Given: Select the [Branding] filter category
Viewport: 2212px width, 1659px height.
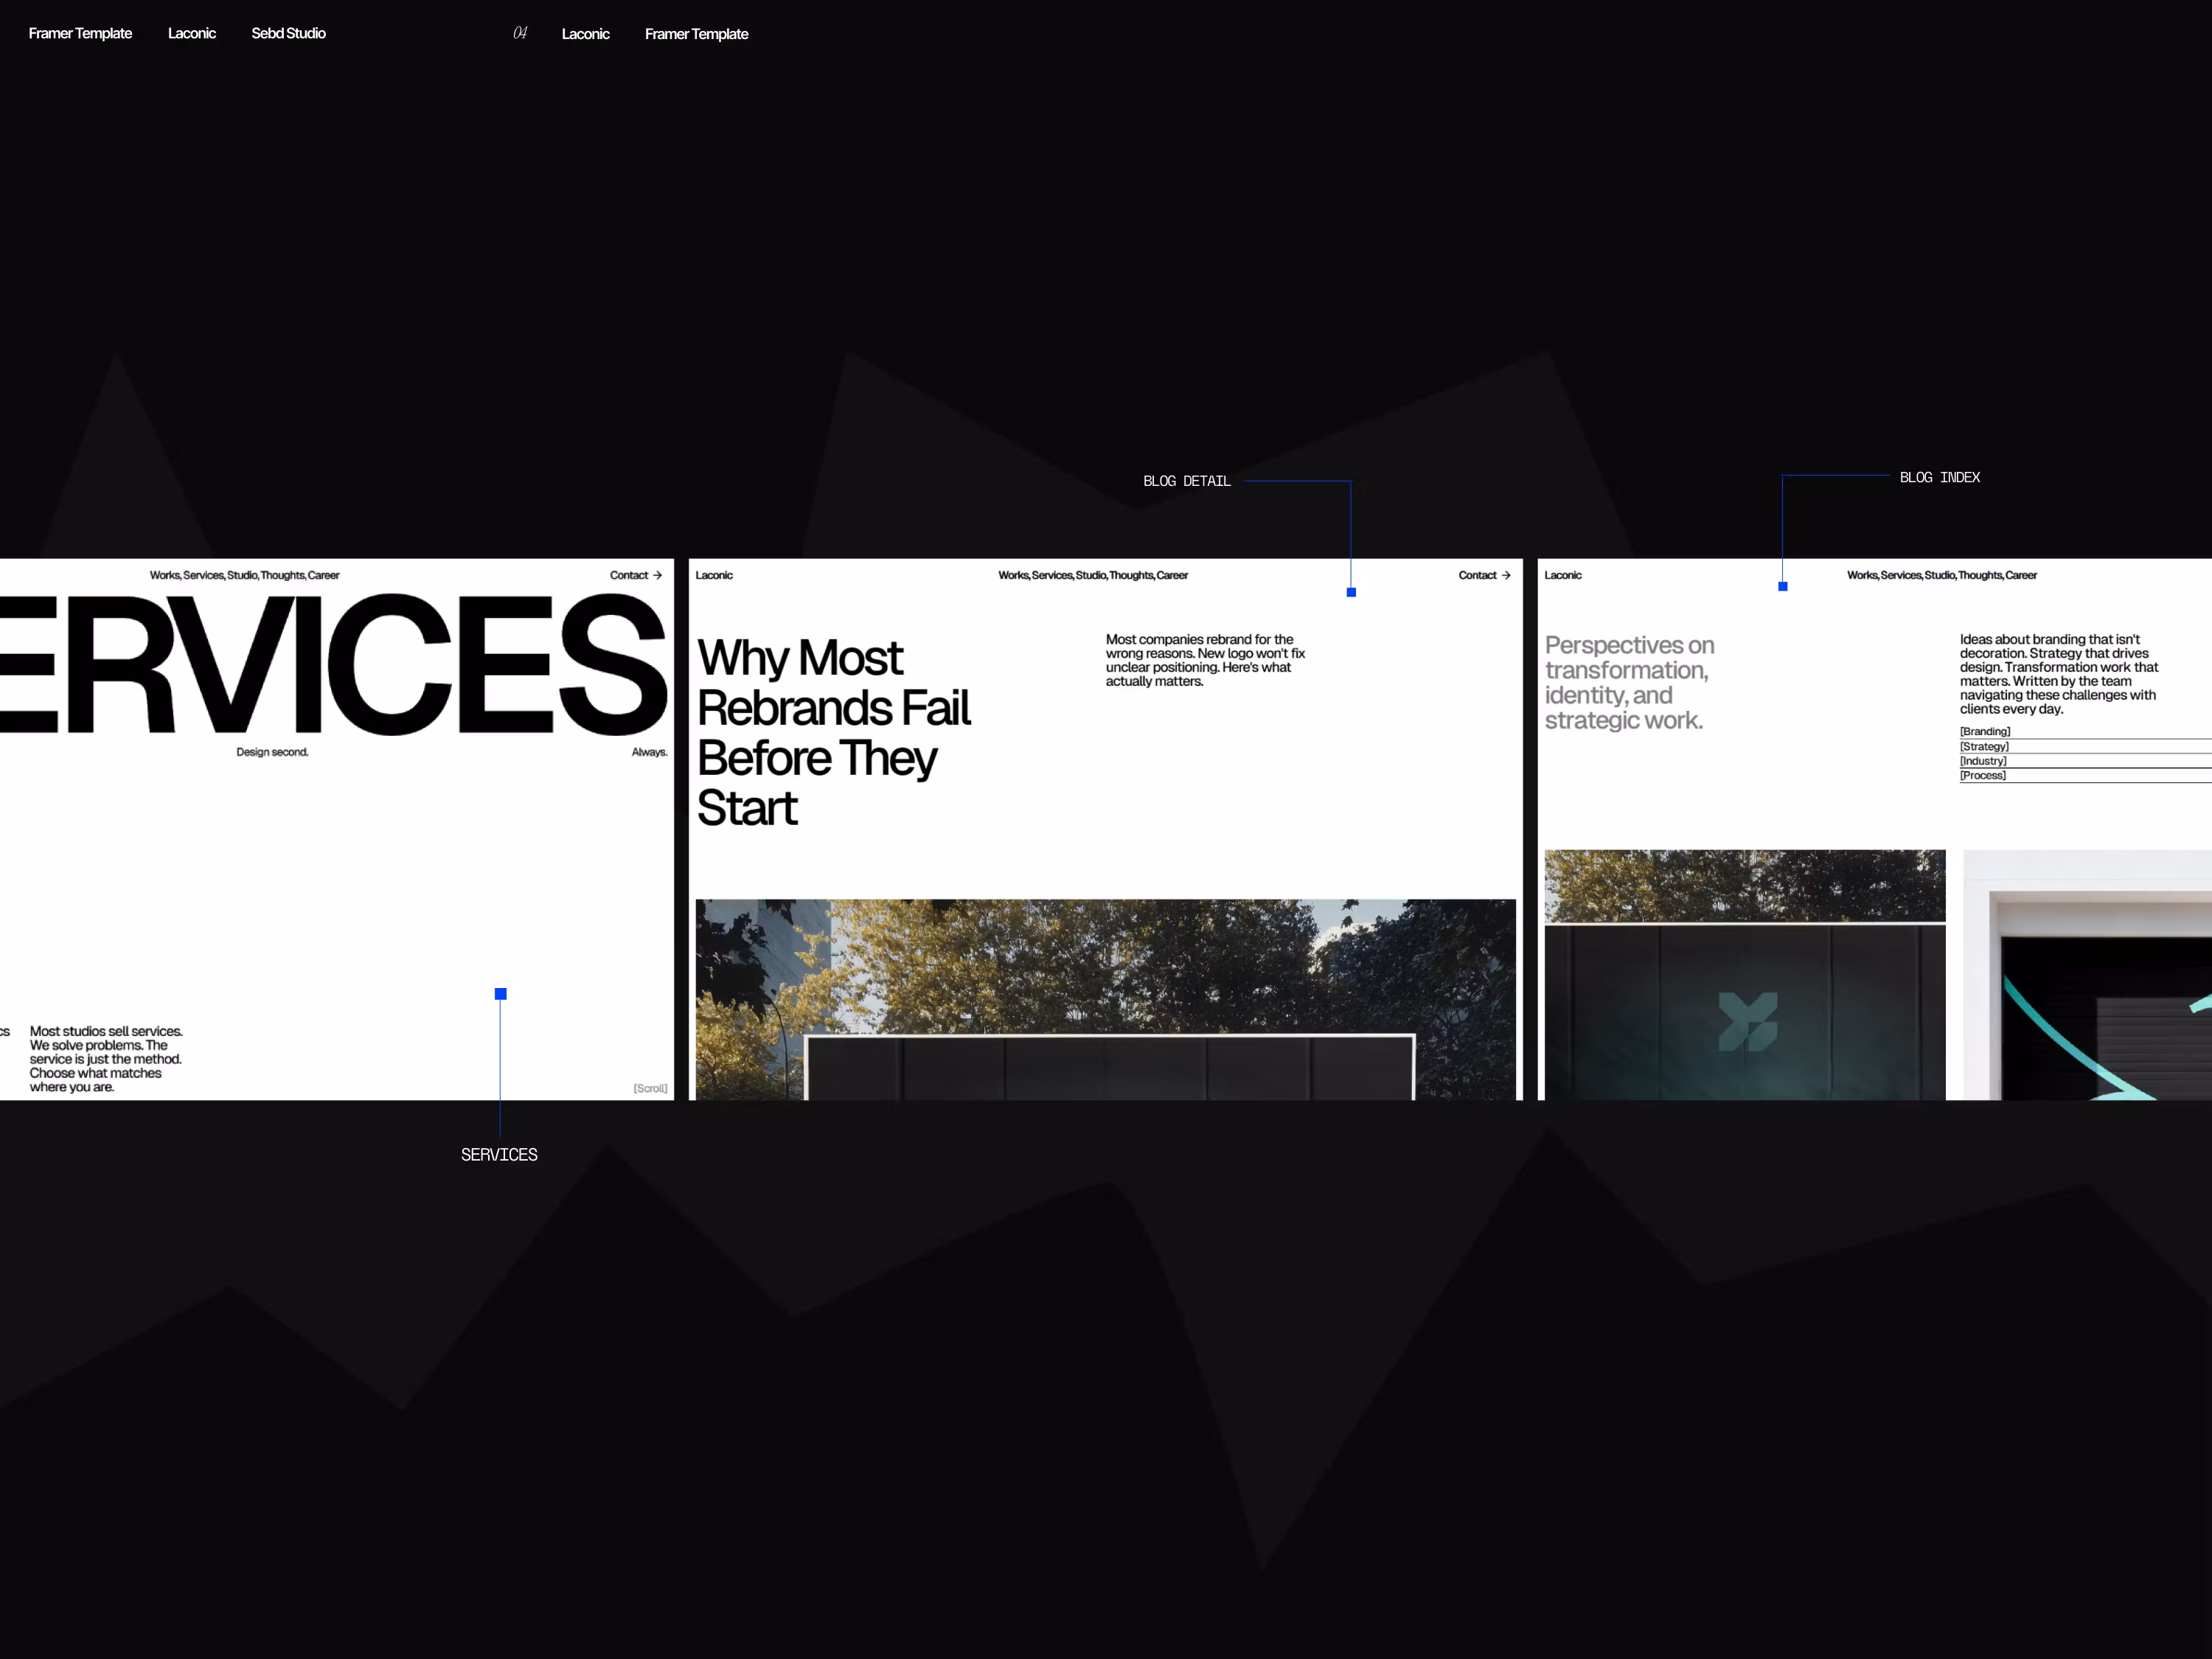Looking at the screenshot, I should (1984, 731).
